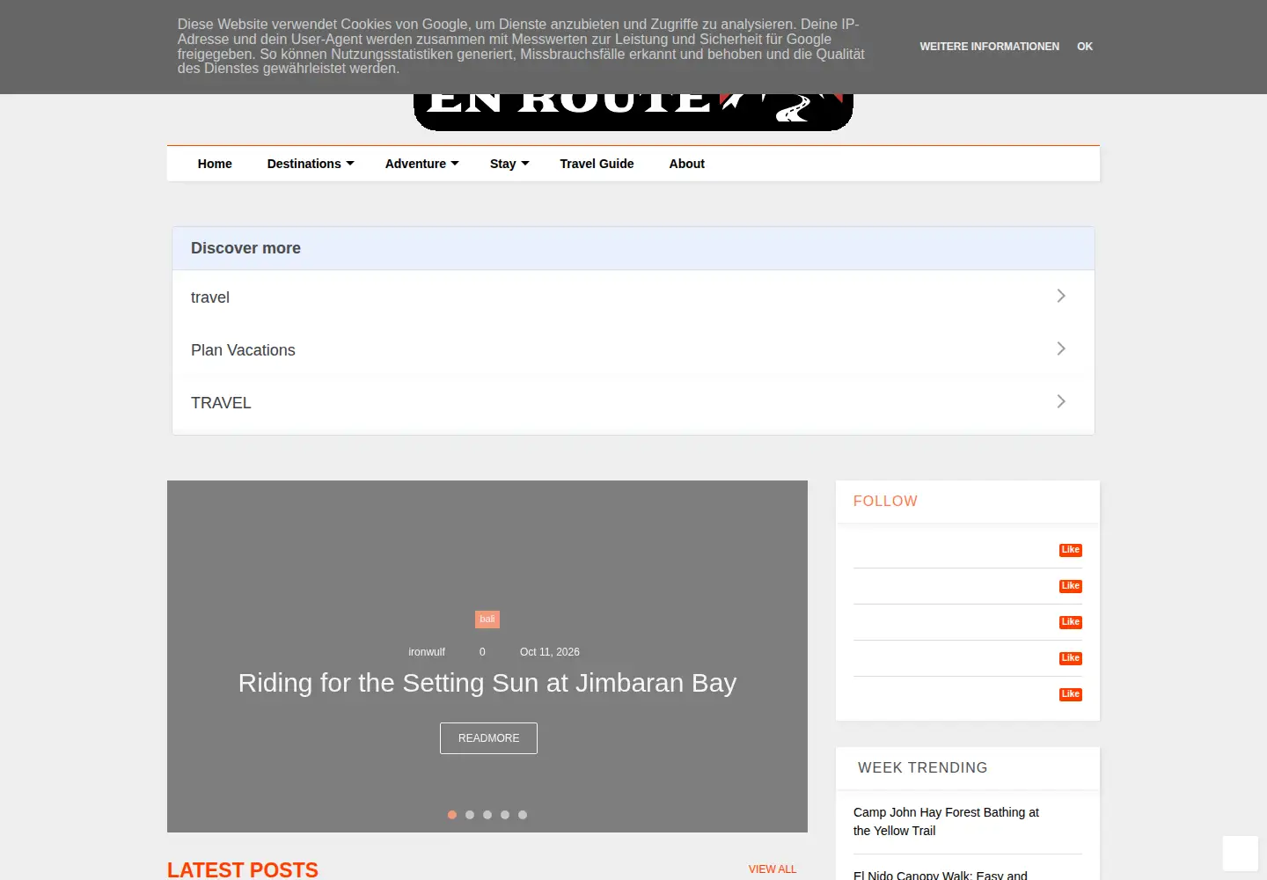This screenshot has width=1267, height=880.
Task: Open the Travel Guide menu item
Action: pos(597,164)
